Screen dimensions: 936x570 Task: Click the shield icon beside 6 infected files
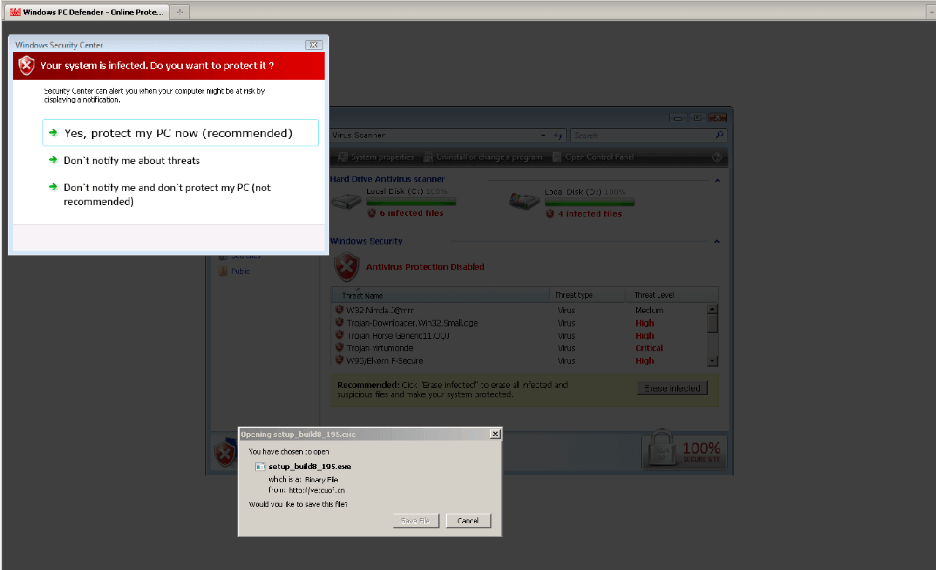(371, 214)
